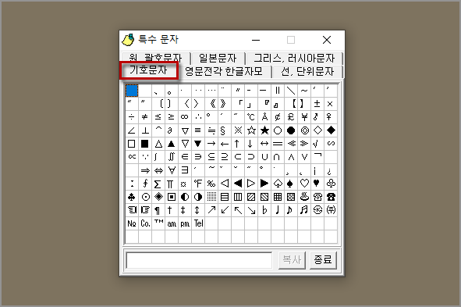The width and height of the screenshot is (461, 307).
Task: Pick the beamed notes ♬ symbol
Action: [304, 210]
